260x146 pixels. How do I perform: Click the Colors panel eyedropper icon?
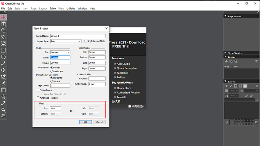pyautogui.click(x=227, y=123)
